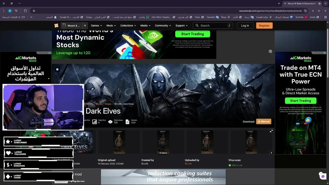The width and height of the screenshot is (329, 185).
Task: Click the drag handle icon on mod header
Action: pos(57,69)
